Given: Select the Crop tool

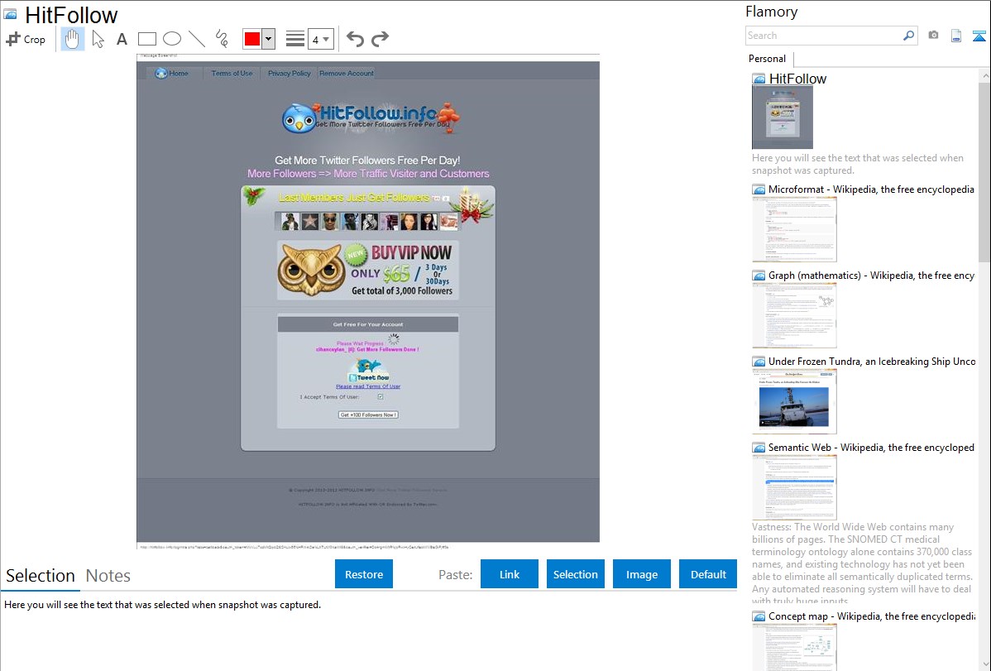Looking at the screenshot, I should coord(26,39).
